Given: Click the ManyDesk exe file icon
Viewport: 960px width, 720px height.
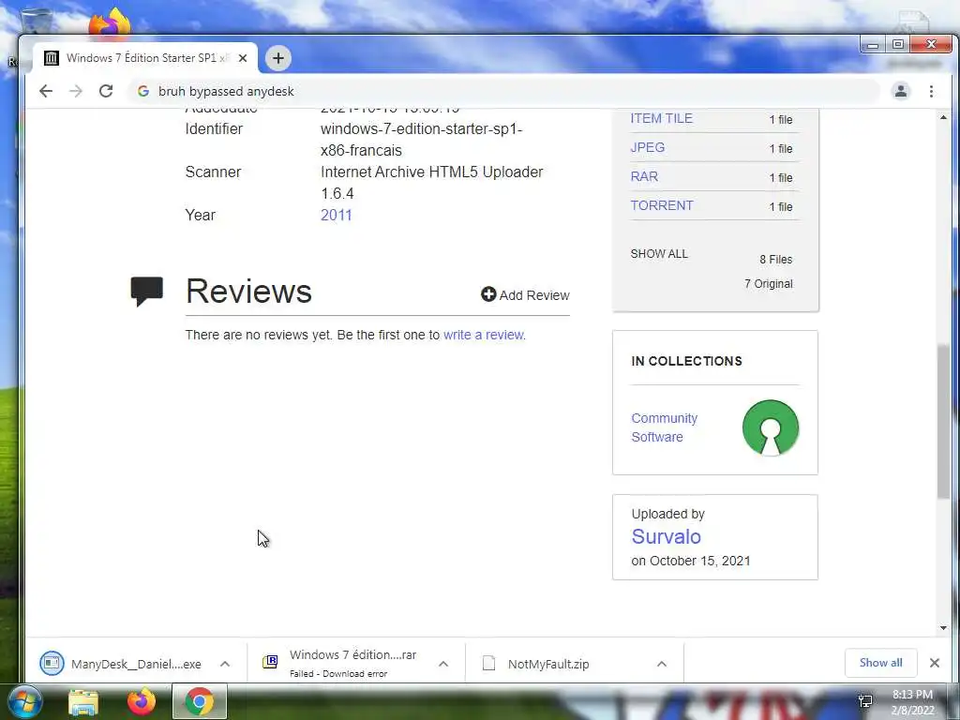Looking at the screenshot, I should [x=52, y=663].
